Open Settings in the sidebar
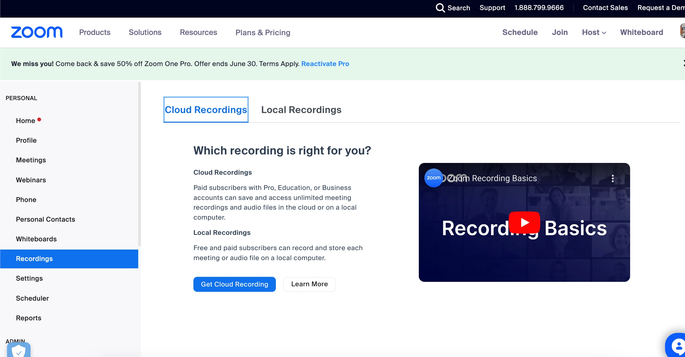 click(29, 278)
